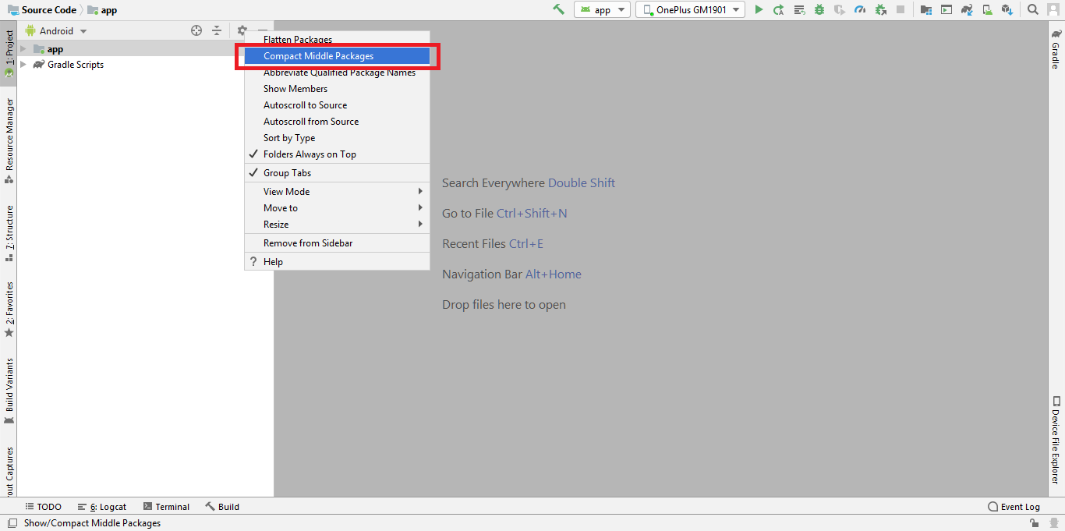Open Search Everywhere magnifier icon

tap(1032, 9)
